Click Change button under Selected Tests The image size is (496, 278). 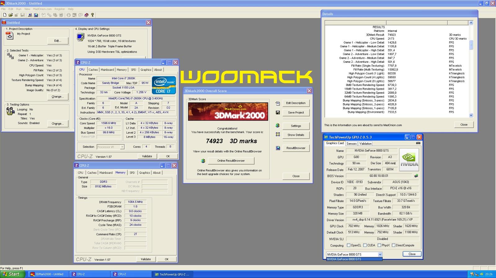[57, 96]
